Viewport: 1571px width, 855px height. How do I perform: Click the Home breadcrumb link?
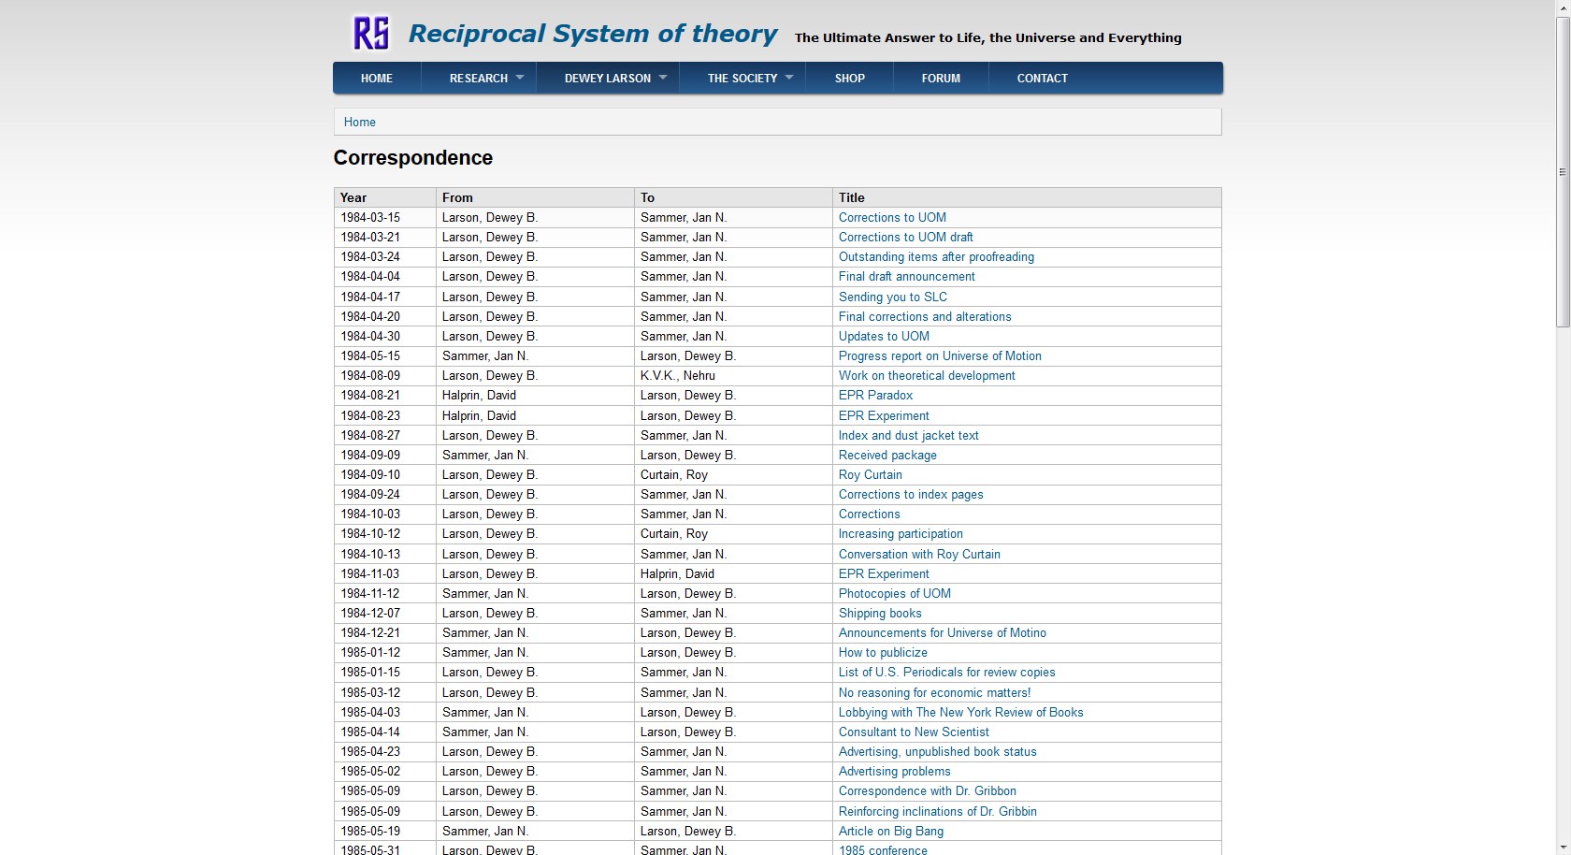[x=360, y=123]
